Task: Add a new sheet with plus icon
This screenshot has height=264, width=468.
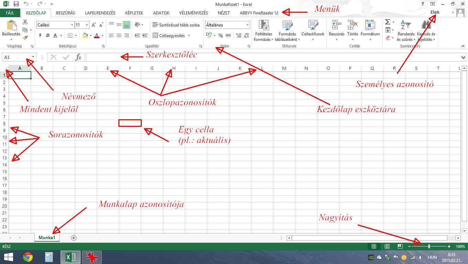Action: click(x=73, y=238)
